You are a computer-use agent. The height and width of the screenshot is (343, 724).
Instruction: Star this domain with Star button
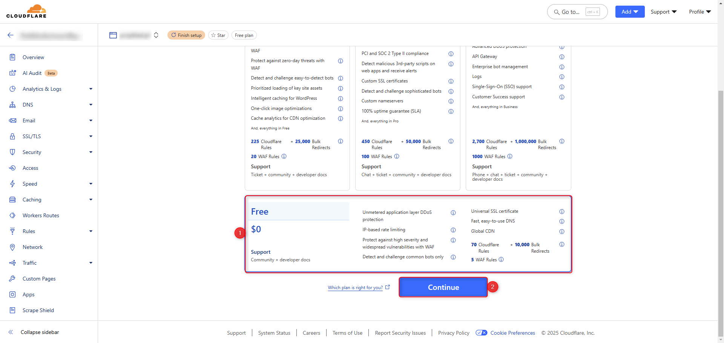click(x=218, y=35)
